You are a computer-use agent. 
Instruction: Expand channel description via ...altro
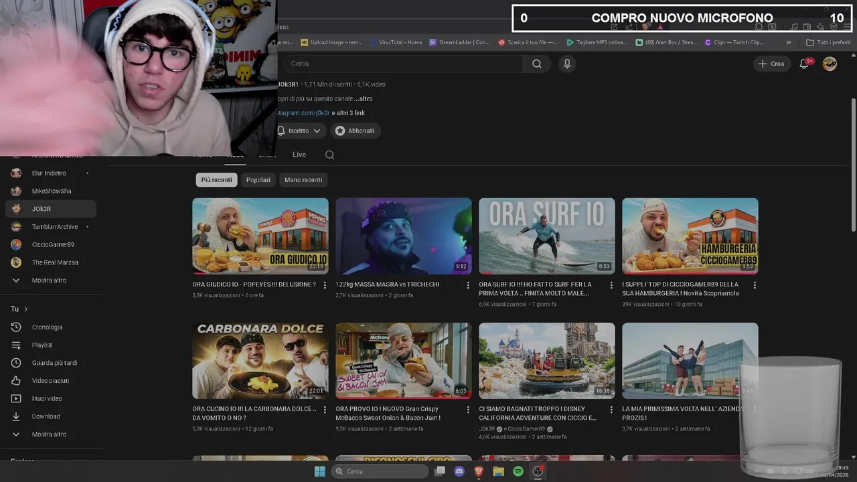point(363,99)
